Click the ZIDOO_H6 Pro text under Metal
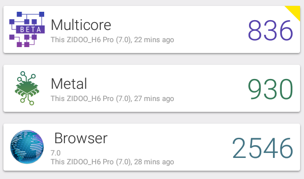This screenshot has height=179, width=304. click(90, 99)
